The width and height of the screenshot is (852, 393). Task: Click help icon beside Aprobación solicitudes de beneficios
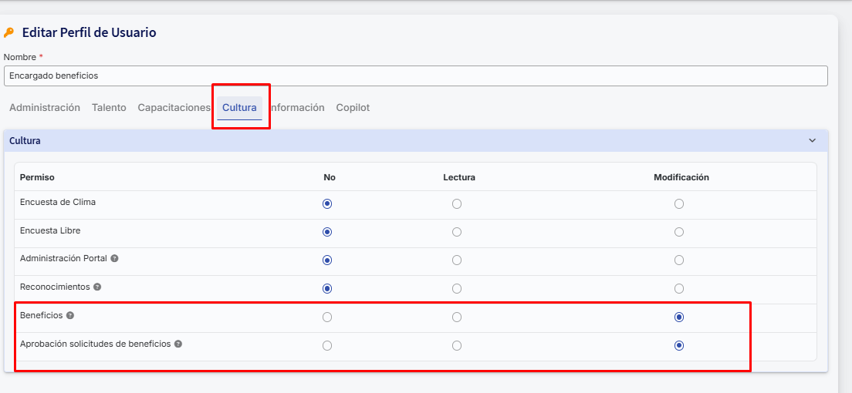coord(178,344)
